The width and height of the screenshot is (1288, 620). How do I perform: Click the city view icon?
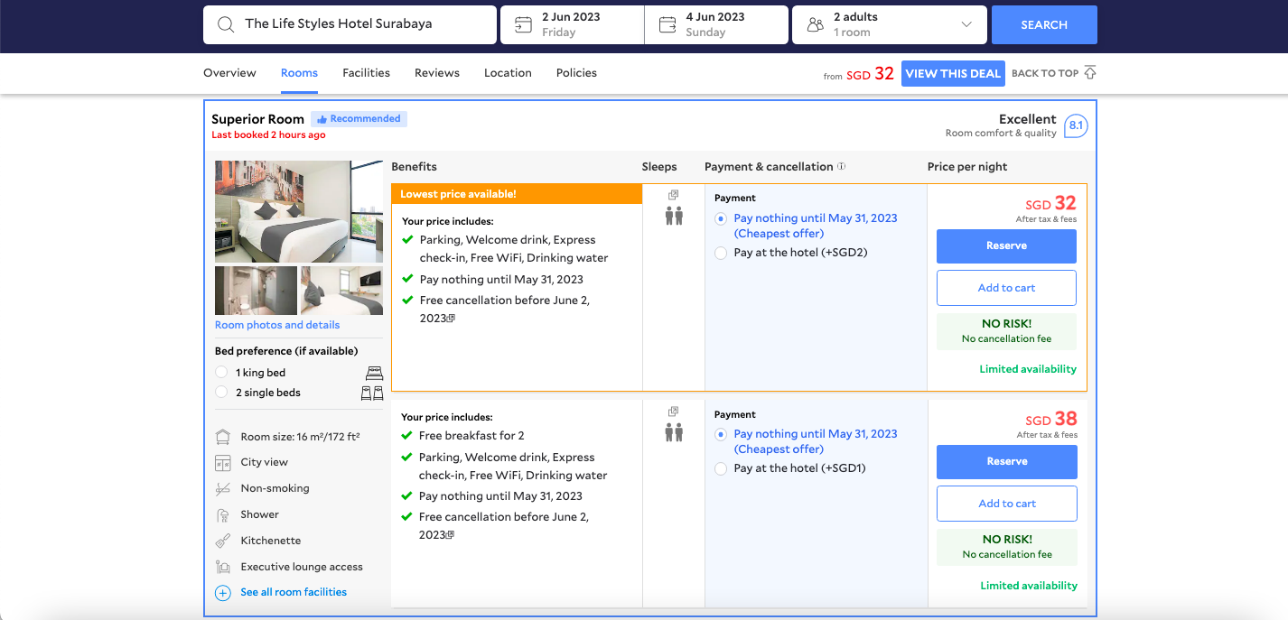click(223, 463)
